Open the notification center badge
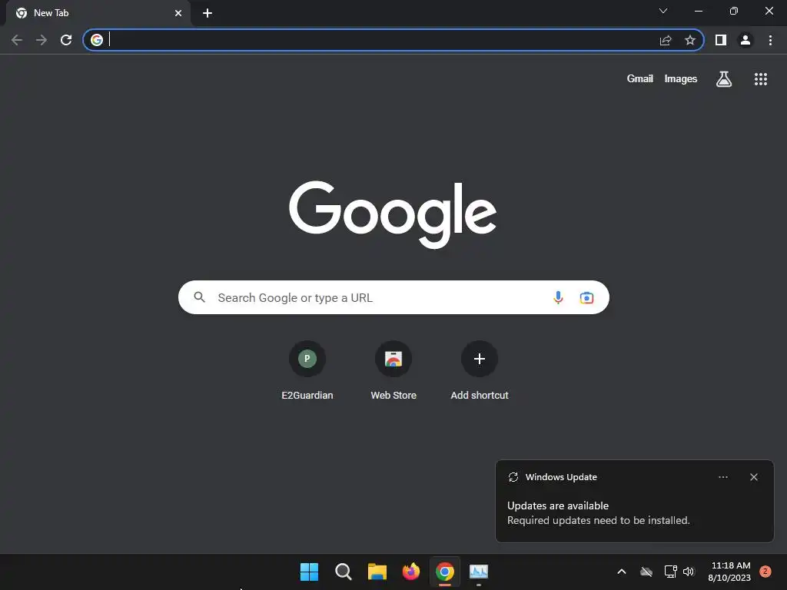Screen dimensions: 787x590 click(x=765, y=572)
